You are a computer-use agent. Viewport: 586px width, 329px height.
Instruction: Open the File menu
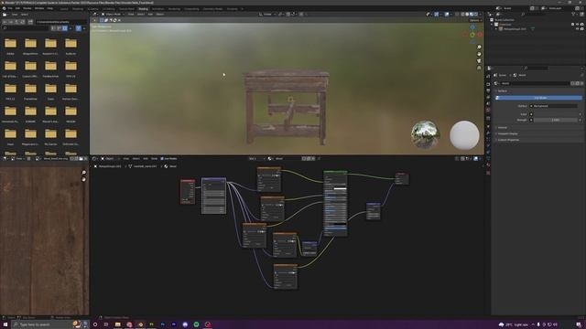point(10,8)
